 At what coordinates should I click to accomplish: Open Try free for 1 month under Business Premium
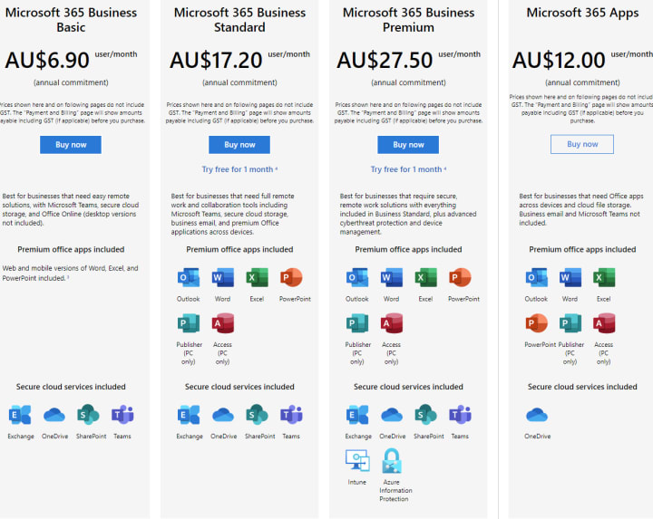(408, 169)
